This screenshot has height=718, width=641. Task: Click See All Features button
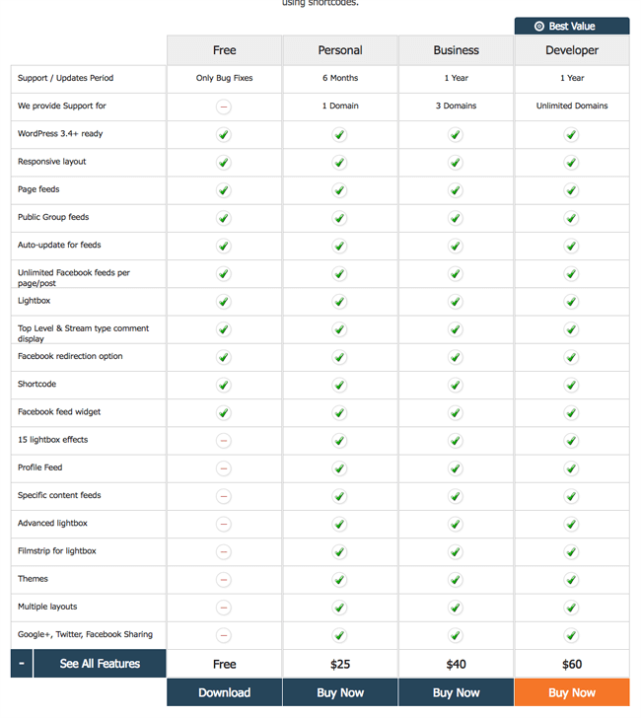pyautogui.click(x=100, y=664)
